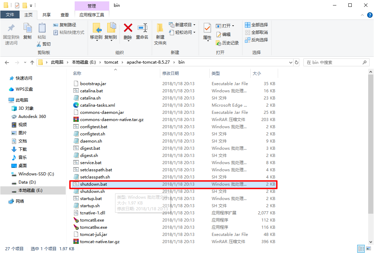Click the Manage contextual tab header
The height and width of the screenshot is (253, 374).
pos(92,6)
